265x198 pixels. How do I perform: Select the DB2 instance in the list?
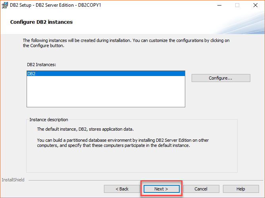106,74
